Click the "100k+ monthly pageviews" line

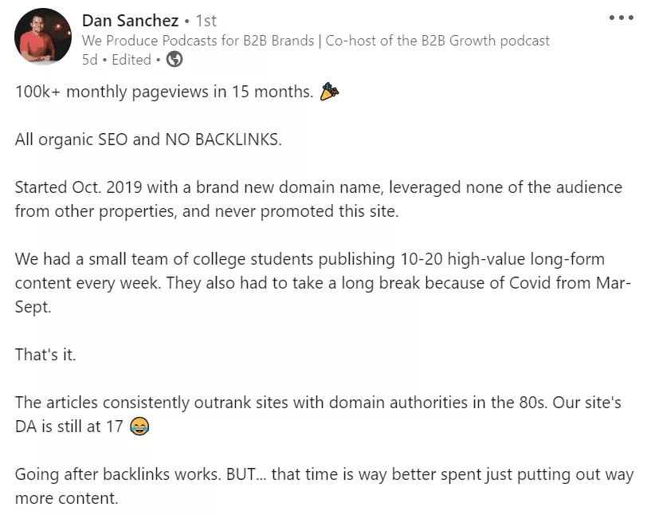tap(164, 92)
